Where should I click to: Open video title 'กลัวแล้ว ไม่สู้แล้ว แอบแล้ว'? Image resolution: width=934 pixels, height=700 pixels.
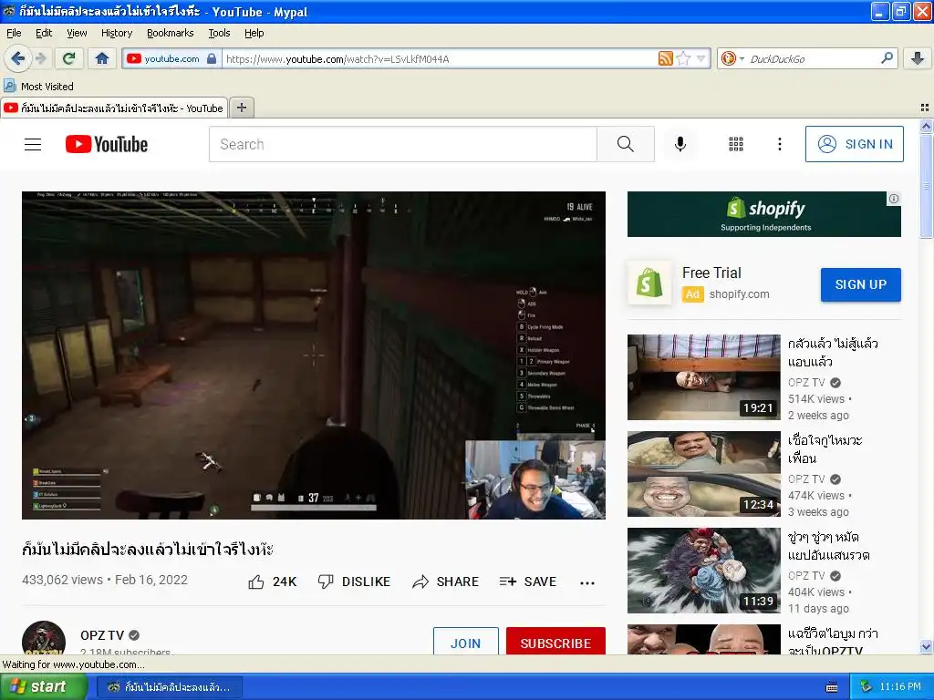point(833,353)
